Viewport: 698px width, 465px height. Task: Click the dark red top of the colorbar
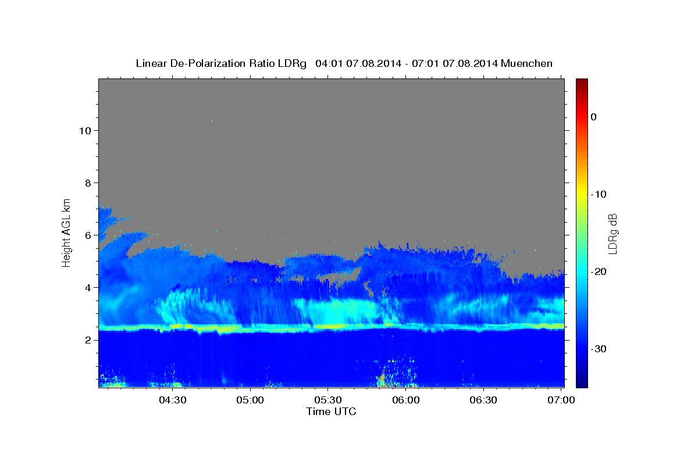582,84
